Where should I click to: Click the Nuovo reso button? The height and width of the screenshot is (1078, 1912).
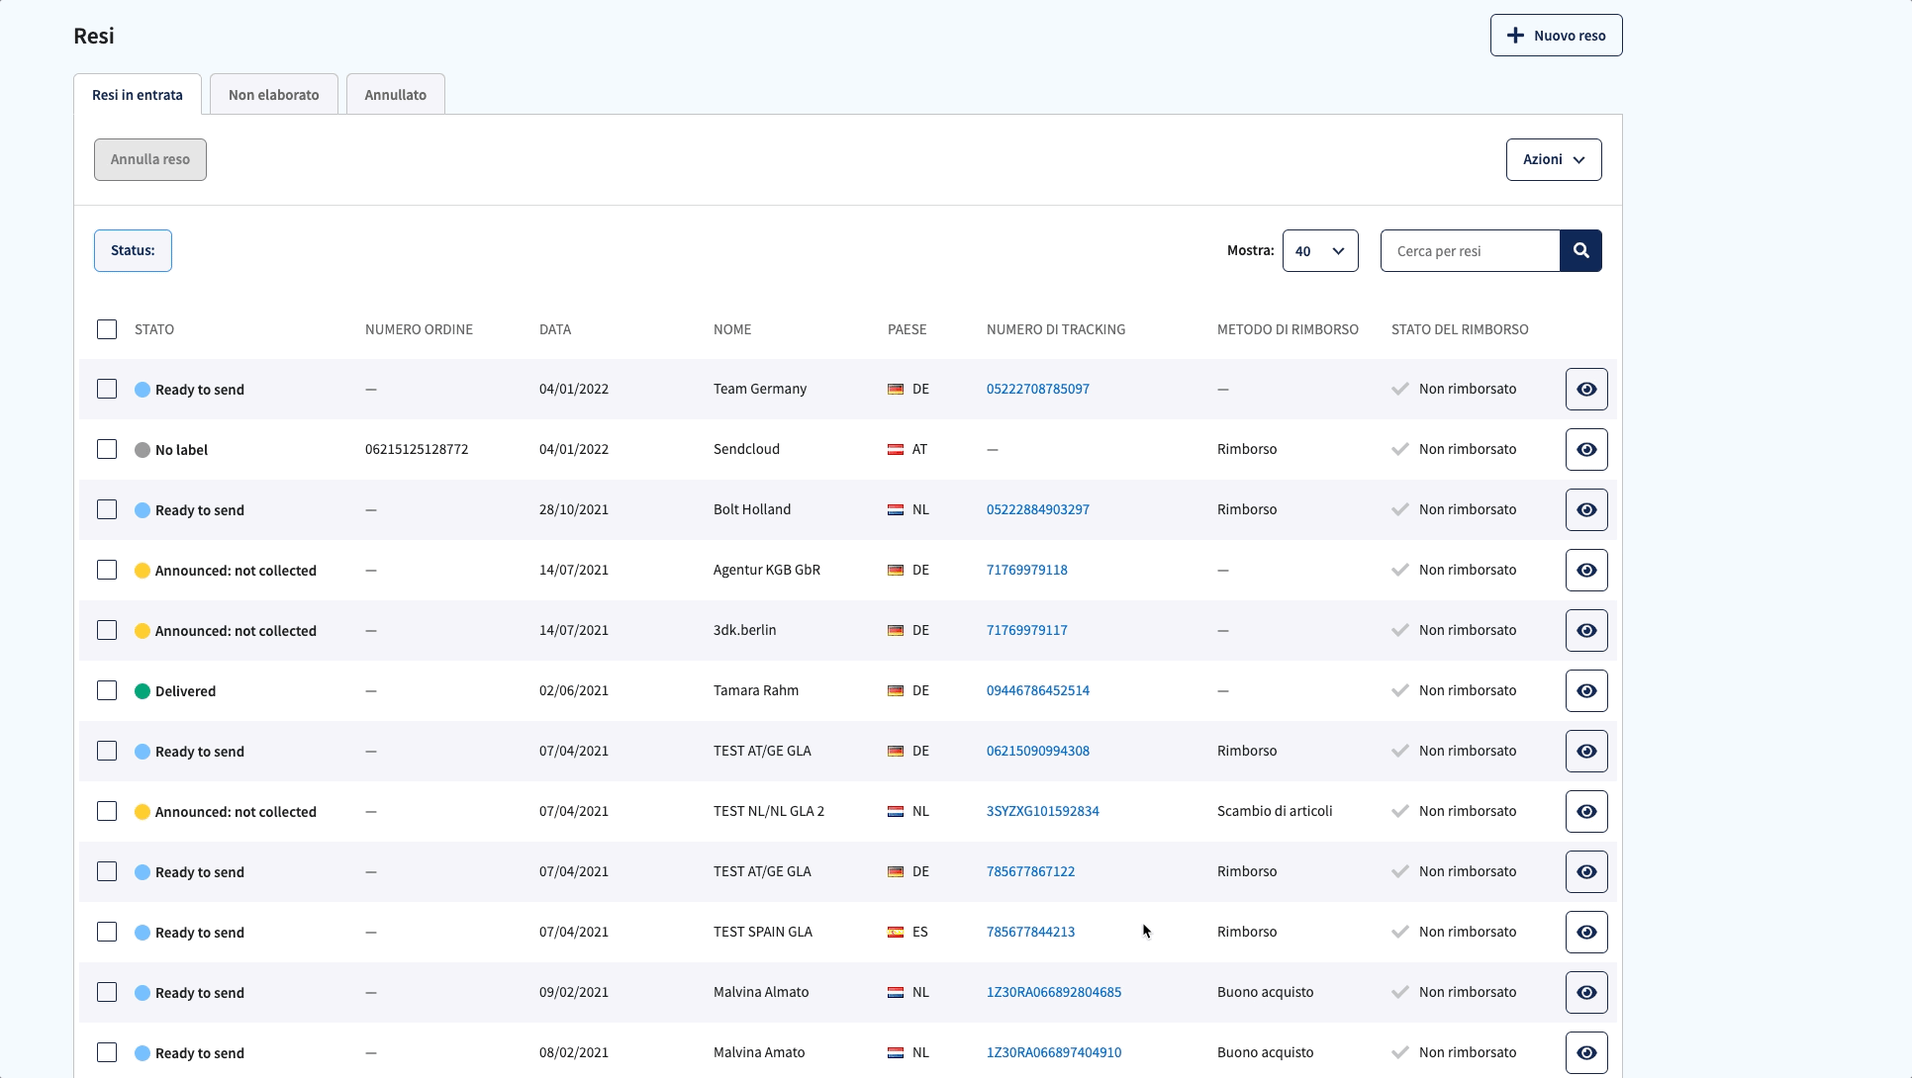point(1556,36)
